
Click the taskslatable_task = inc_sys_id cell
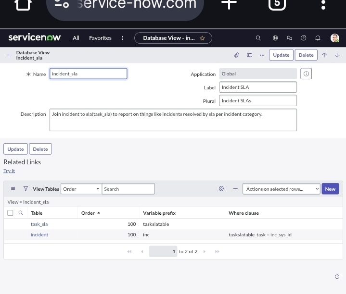click(260, 234)
